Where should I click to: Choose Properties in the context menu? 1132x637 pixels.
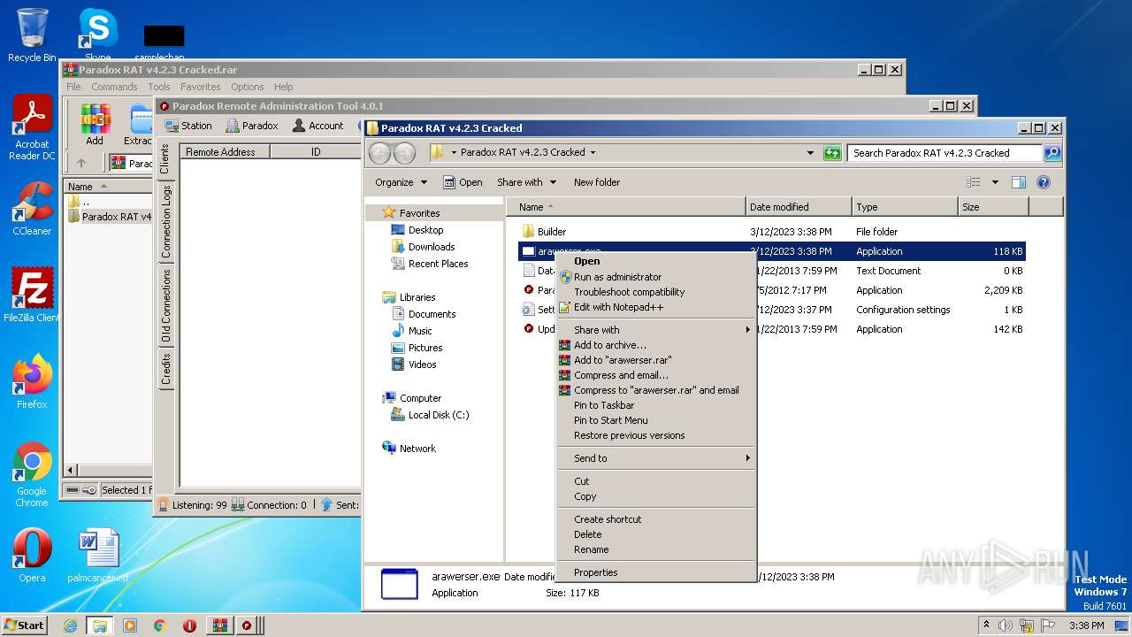pyautogui.click(x=655, y=572)
